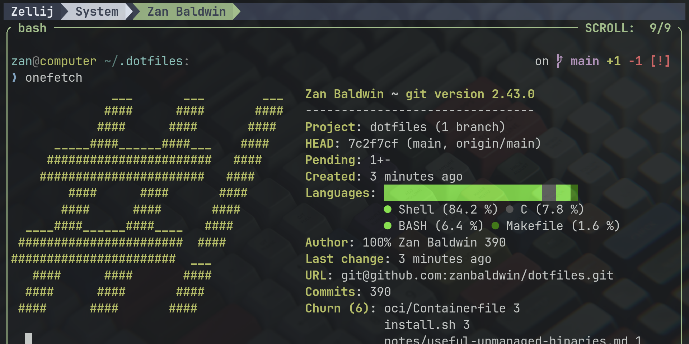
Task: Click the git branch icon before main
Action: pyautogui.click(x=559, y=61)
